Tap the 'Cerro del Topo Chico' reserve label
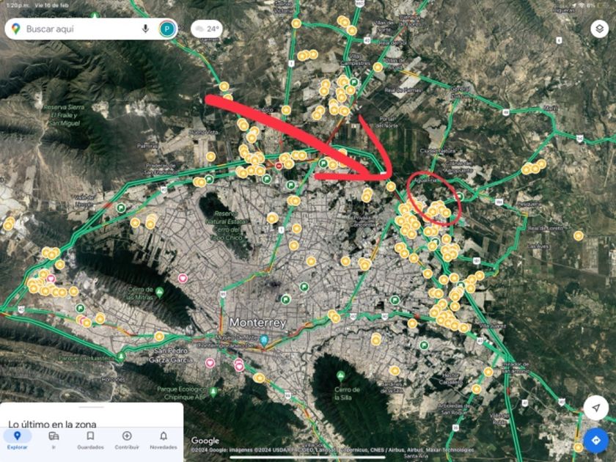This screenshot has width=616, height=462. [227, 226]
